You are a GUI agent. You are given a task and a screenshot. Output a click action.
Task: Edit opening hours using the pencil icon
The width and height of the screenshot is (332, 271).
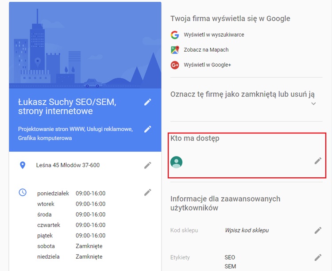point(148,192)
